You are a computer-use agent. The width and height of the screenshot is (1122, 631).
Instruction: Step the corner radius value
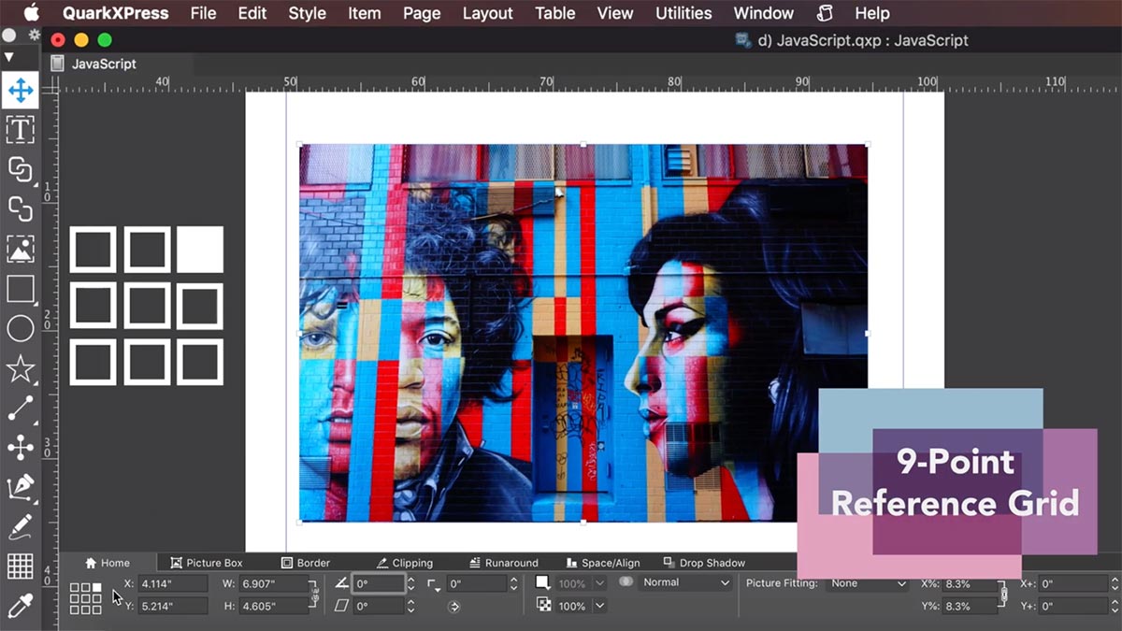(513, 583)
